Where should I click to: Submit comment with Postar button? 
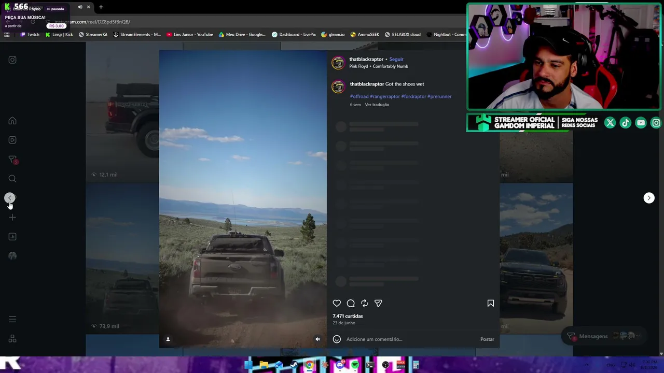tap(487, 339)
